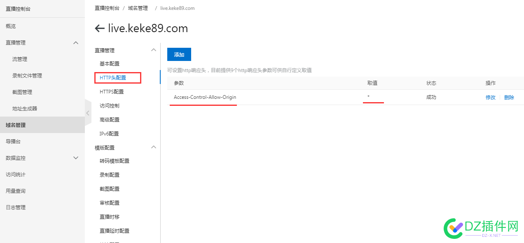Select the HTTPS配置 menu item

click(x=112, y=91)
